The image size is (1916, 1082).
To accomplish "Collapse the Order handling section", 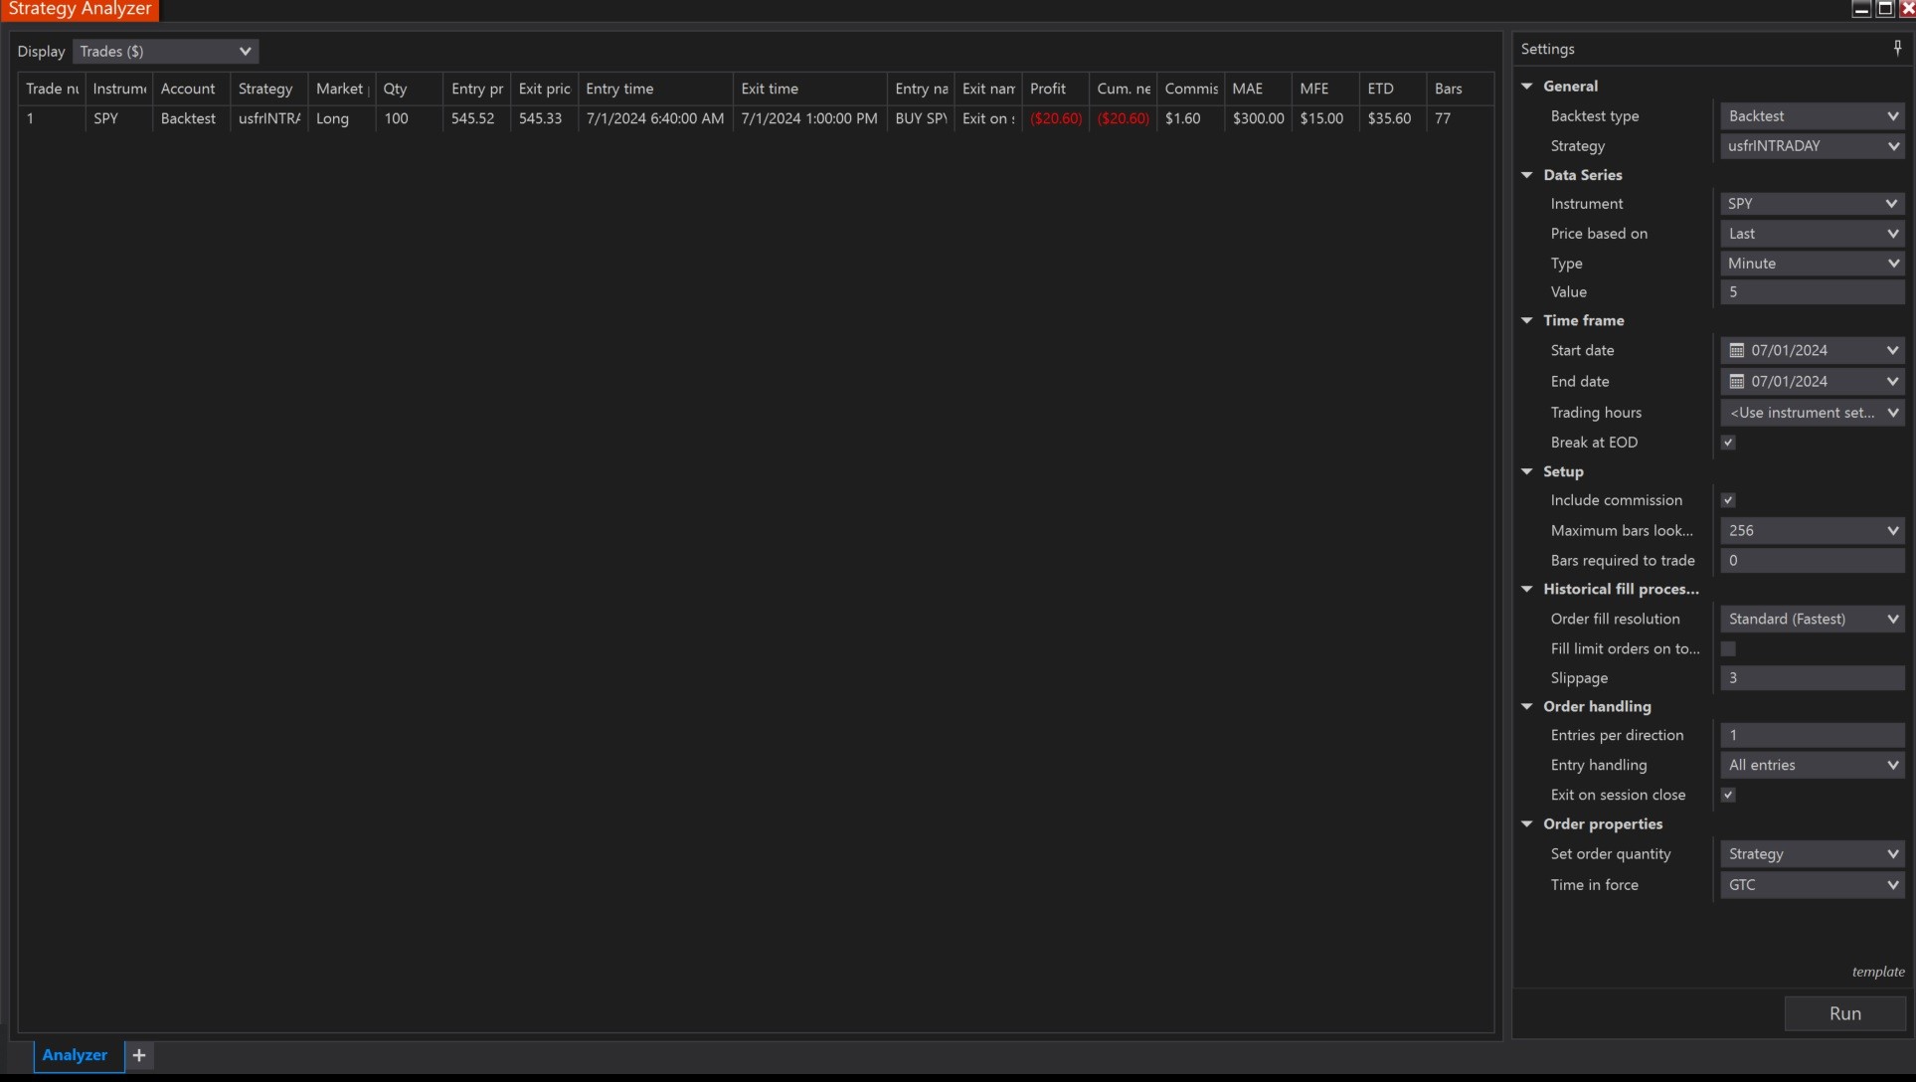I will click(1527, 706).
